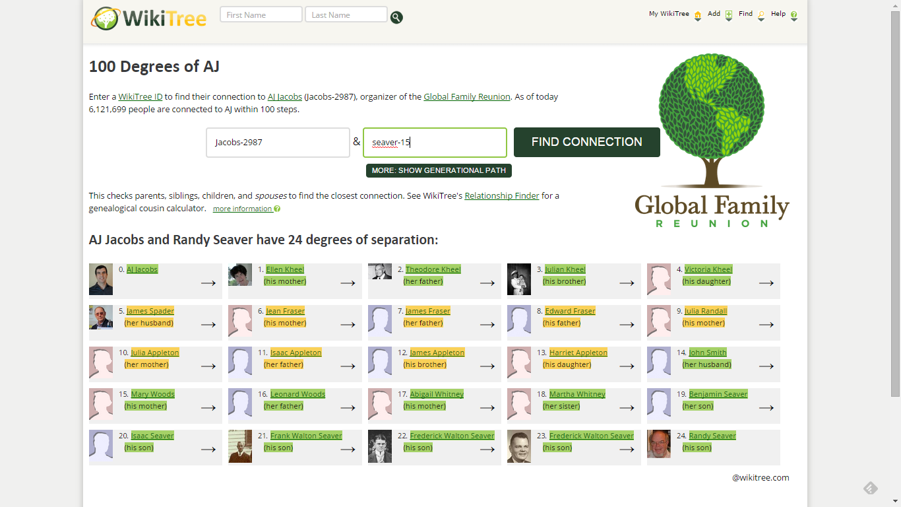The height and width of the screenshot is (507, 901).
Task: Open Julian Kheel's profile link
Action: [565, 269]
